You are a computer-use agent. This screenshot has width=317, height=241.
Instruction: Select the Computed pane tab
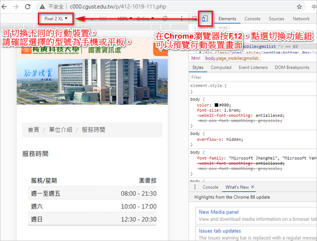[x=221, y=67]
